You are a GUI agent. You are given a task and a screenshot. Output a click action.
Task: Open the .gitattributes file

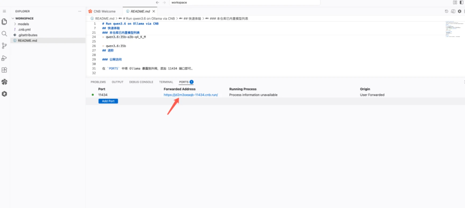(27, 35)
